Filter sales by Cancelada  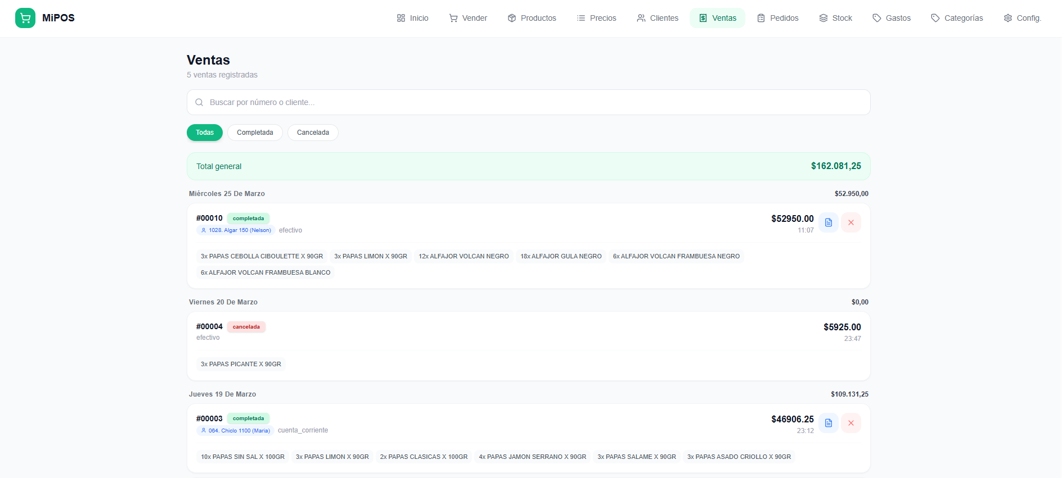pyautogui.click(x=313, y=133)
